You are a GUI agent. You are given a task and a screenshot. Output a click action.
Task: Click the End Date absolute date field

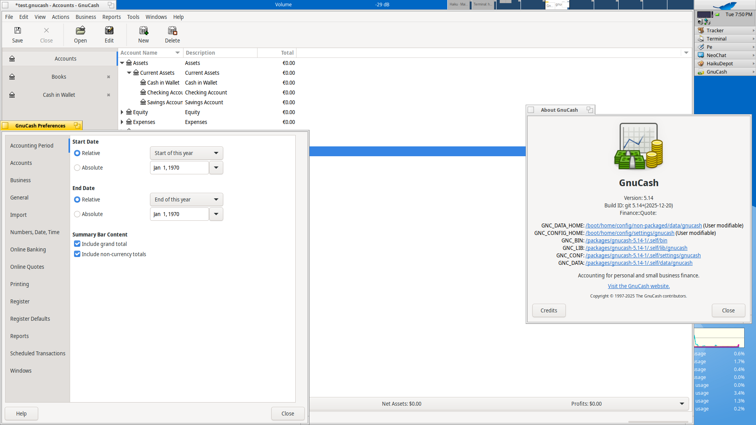(179, 214)
